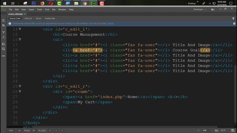237x133 pixels.
Task: Open Photoshop from the taskbar
Action: [x=34, y=3]
